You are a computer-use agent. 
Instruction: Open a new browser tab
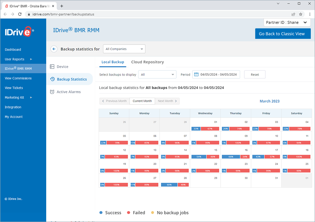(62, 6)
